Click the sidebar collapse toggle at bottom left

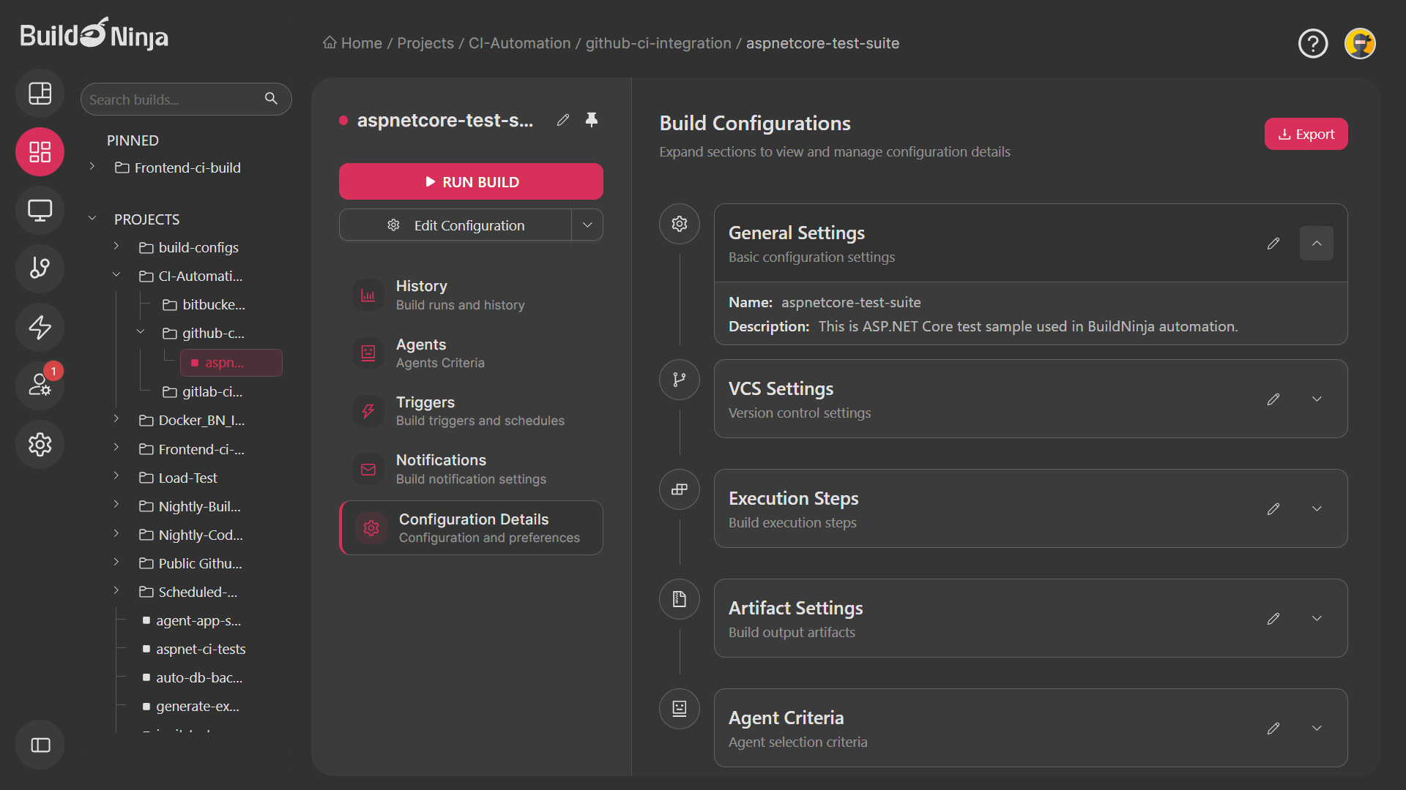coord(40,745)
